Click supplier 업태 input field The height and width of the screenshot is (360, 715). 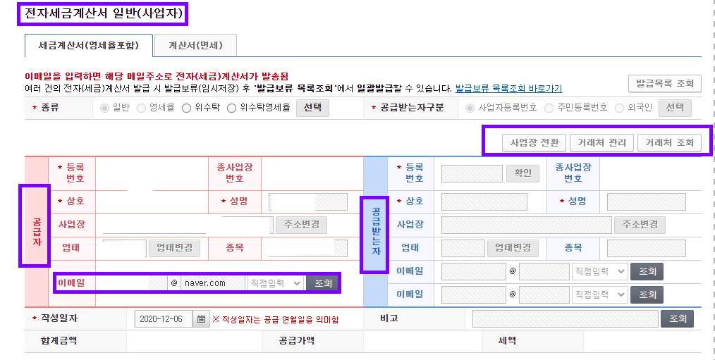click(x=125, y=248)
